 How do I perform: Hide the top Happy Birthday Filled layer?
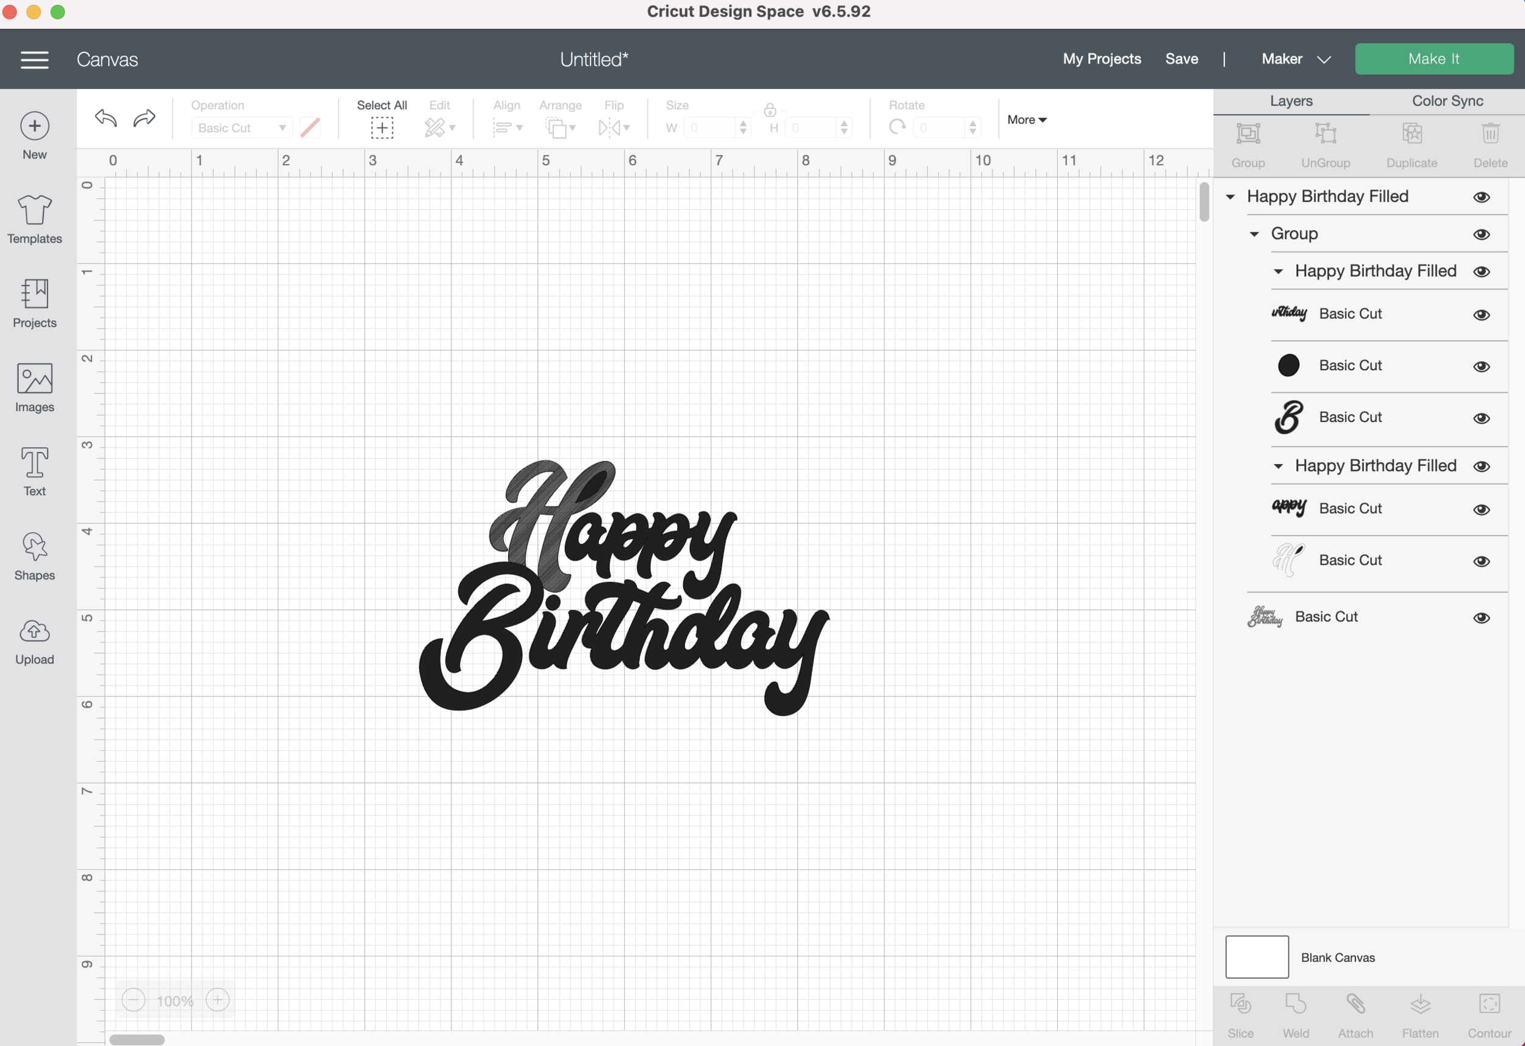pyautogui.click(x=1481, y=197)
